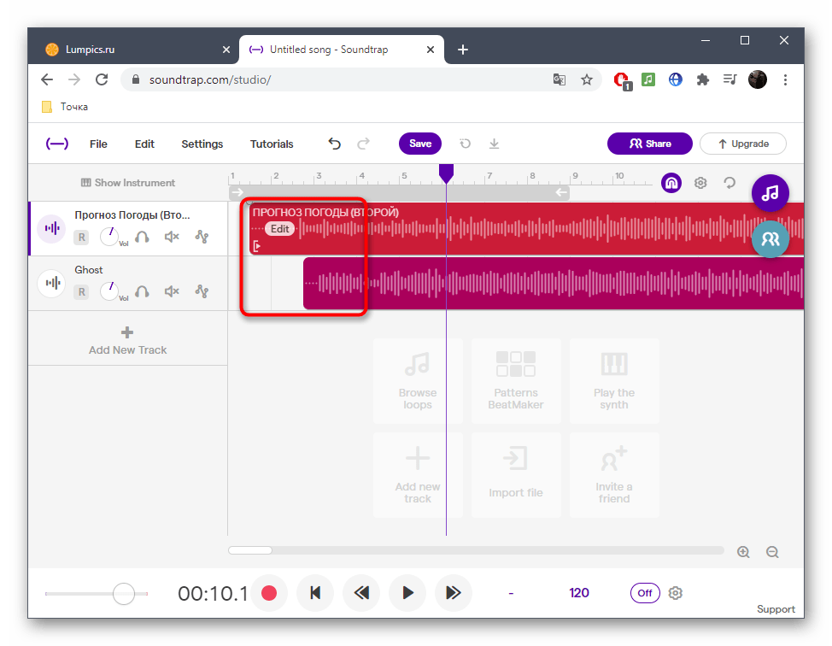Toggle the metronome Off button
The width and height of the screenshot is (832, 646).
645,593
